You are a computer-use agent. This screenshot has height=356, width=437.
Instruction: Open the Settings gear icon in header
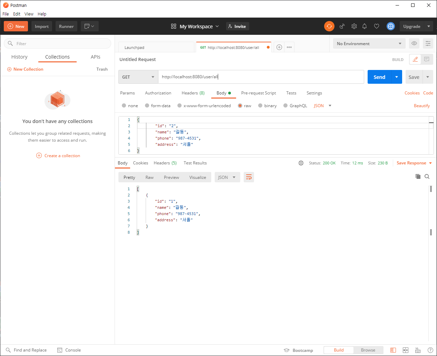(354, 26)
